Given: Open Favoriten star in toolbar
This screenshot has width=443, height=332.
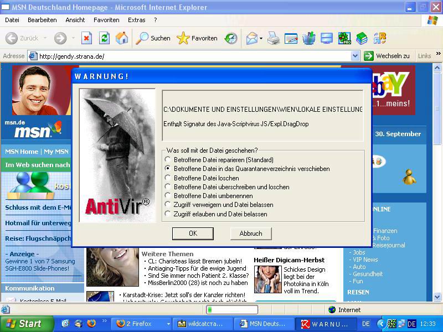Looking at the screenshot, I should [183, 38].
